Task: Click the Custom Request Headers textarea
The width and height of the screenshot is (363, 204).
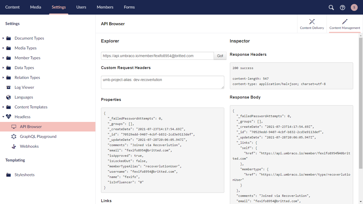Action: click(x=163, y=82)
